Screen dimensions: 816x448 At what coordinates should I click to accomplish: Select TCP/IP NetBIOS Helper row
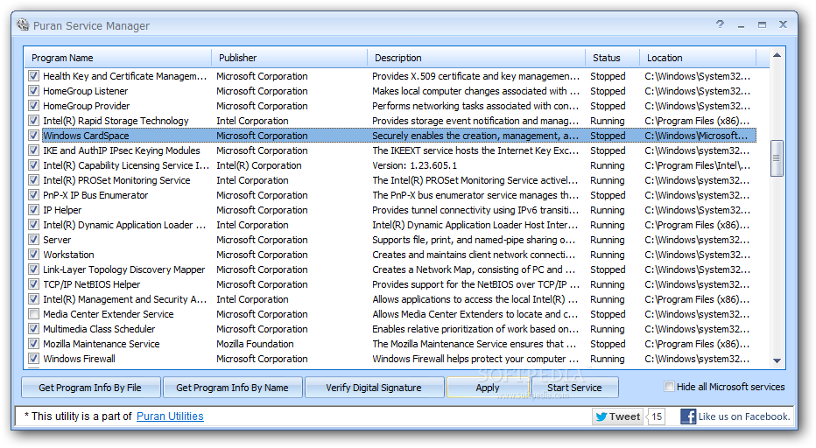(x=390, y=284)
